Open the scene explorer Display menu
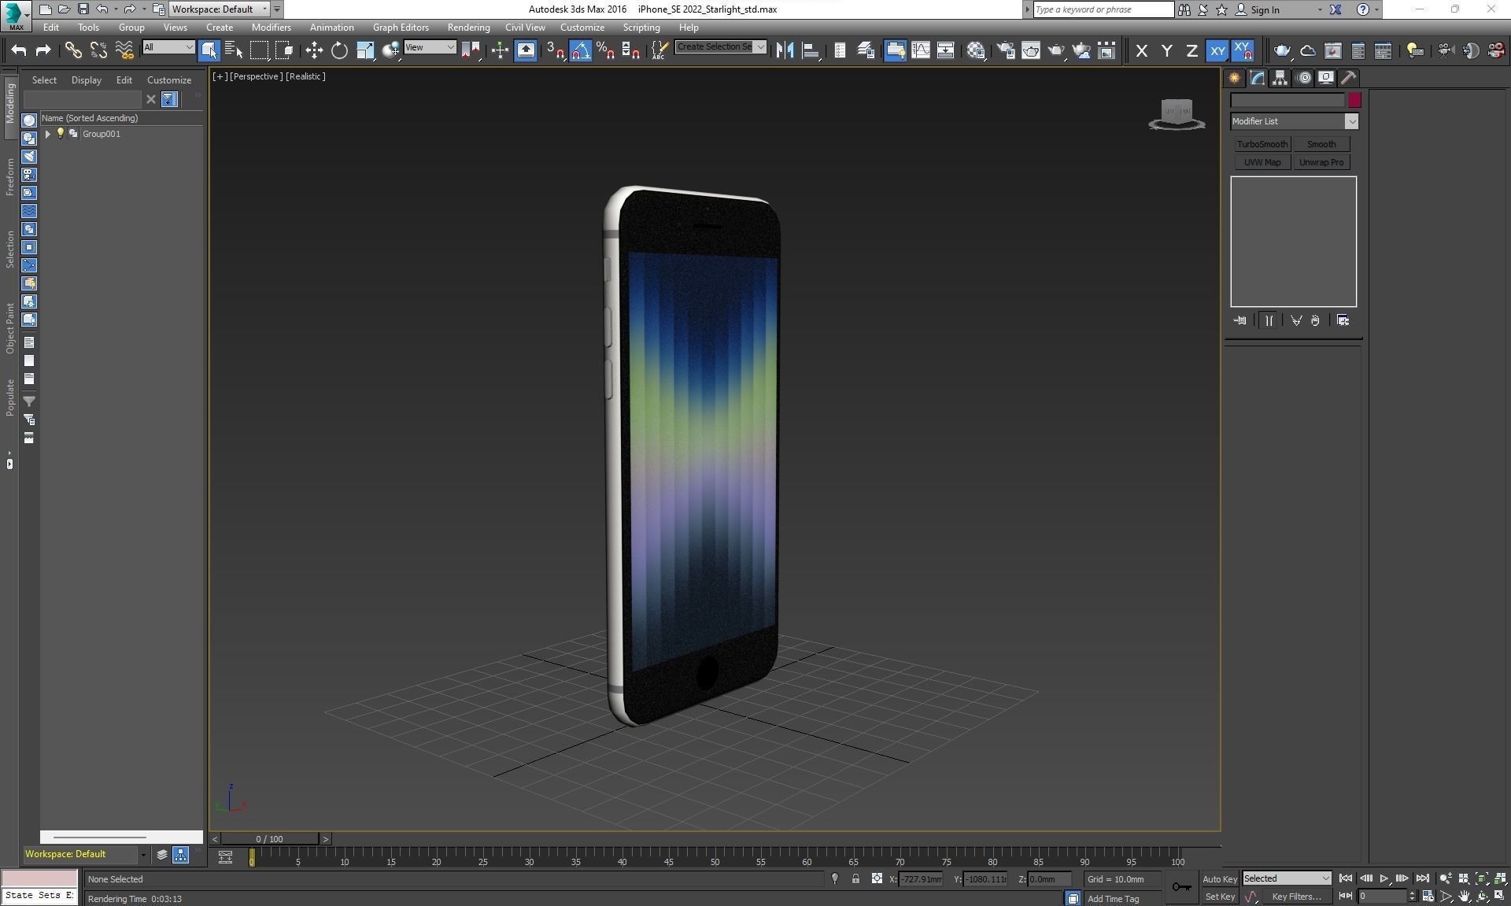 tap(86, 80)
